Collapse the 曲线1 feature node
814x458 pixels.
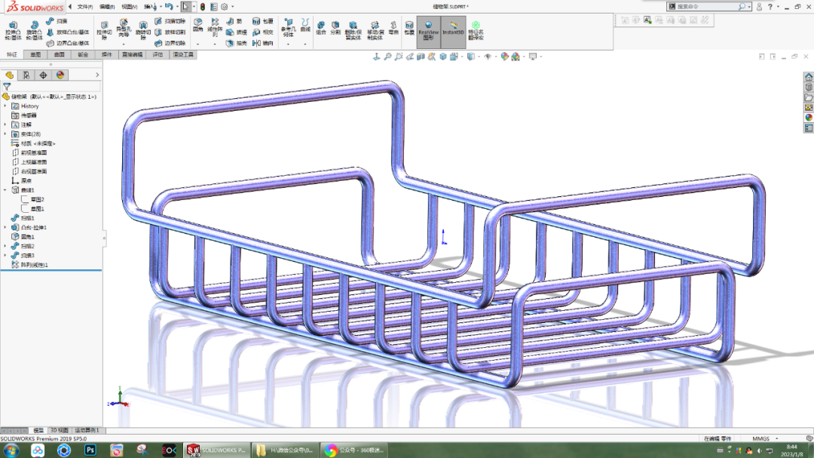point(5,189)
